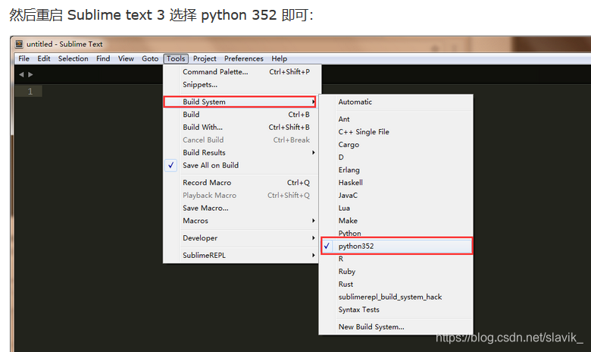Choose Record Macro entry
This screenshot has height=352, width=591.
(241, 183)
